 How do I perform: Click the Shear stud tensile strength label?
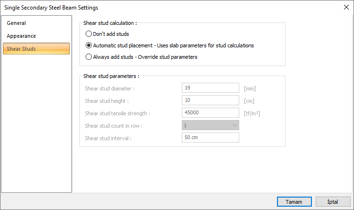point(118,113)
